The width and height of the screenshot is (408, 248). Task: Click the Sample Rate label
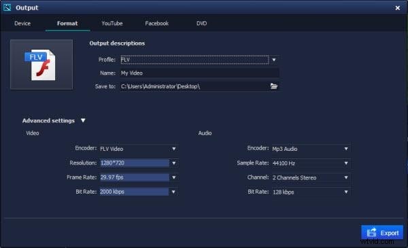pos(253,163)
